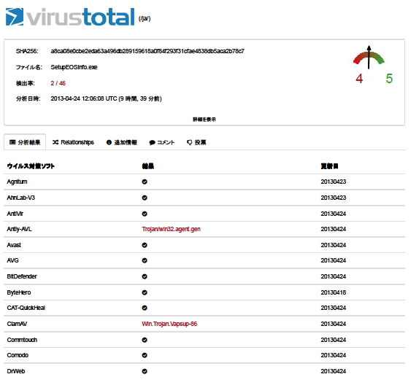Click the red malicious vote count 4

pos(359,79)
